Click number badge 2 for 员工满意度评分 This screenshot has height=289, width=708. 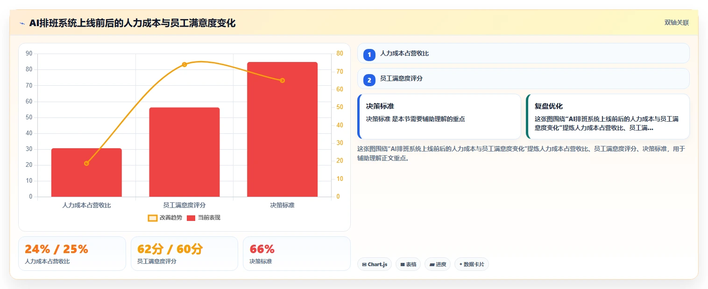click(x=369, y=80)
